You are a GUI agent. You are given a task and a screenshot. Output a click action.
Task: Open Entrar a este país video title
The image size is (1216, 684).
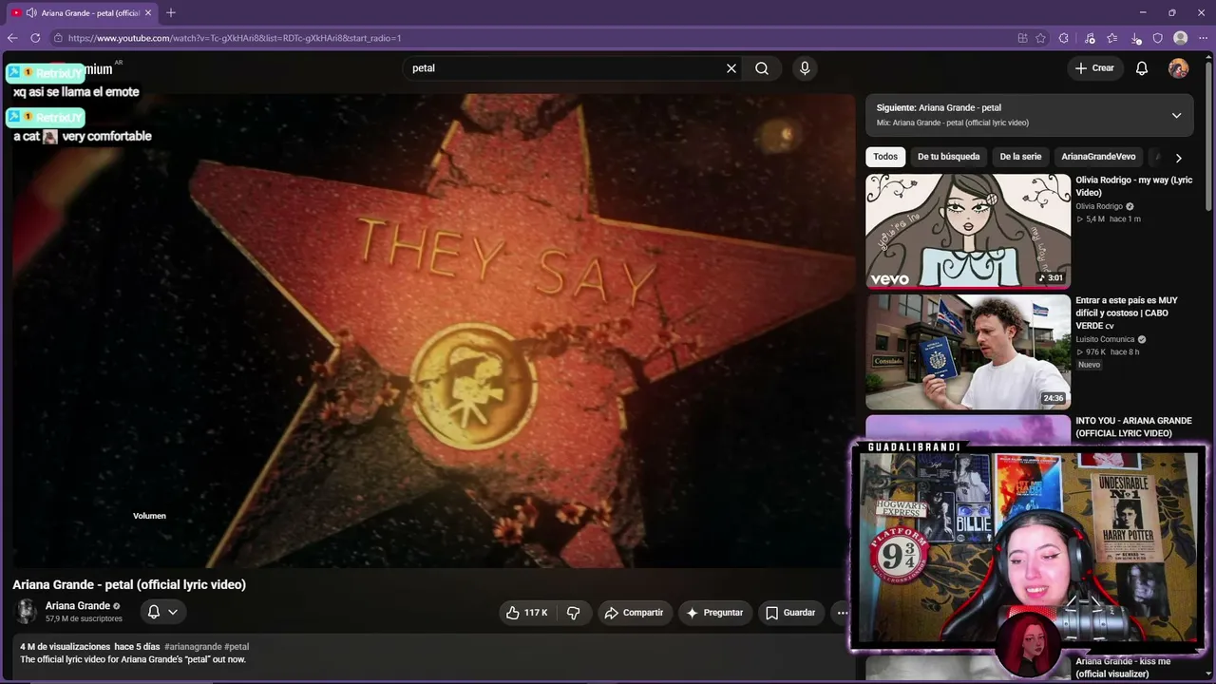1127,313
